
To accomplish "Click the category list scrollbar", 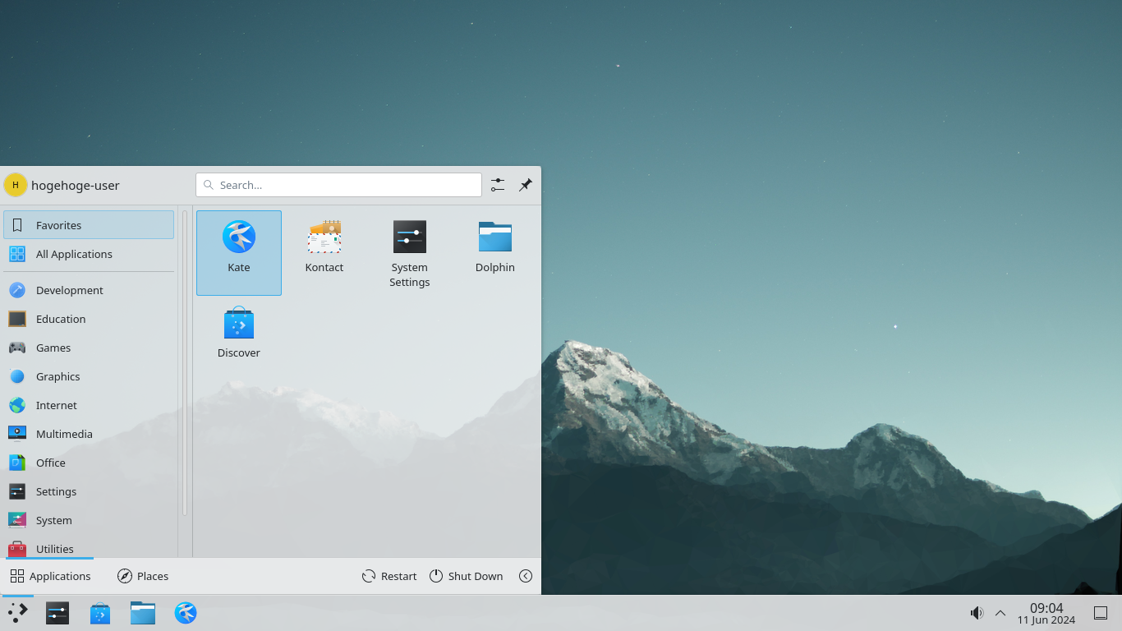I will [185, 362].
